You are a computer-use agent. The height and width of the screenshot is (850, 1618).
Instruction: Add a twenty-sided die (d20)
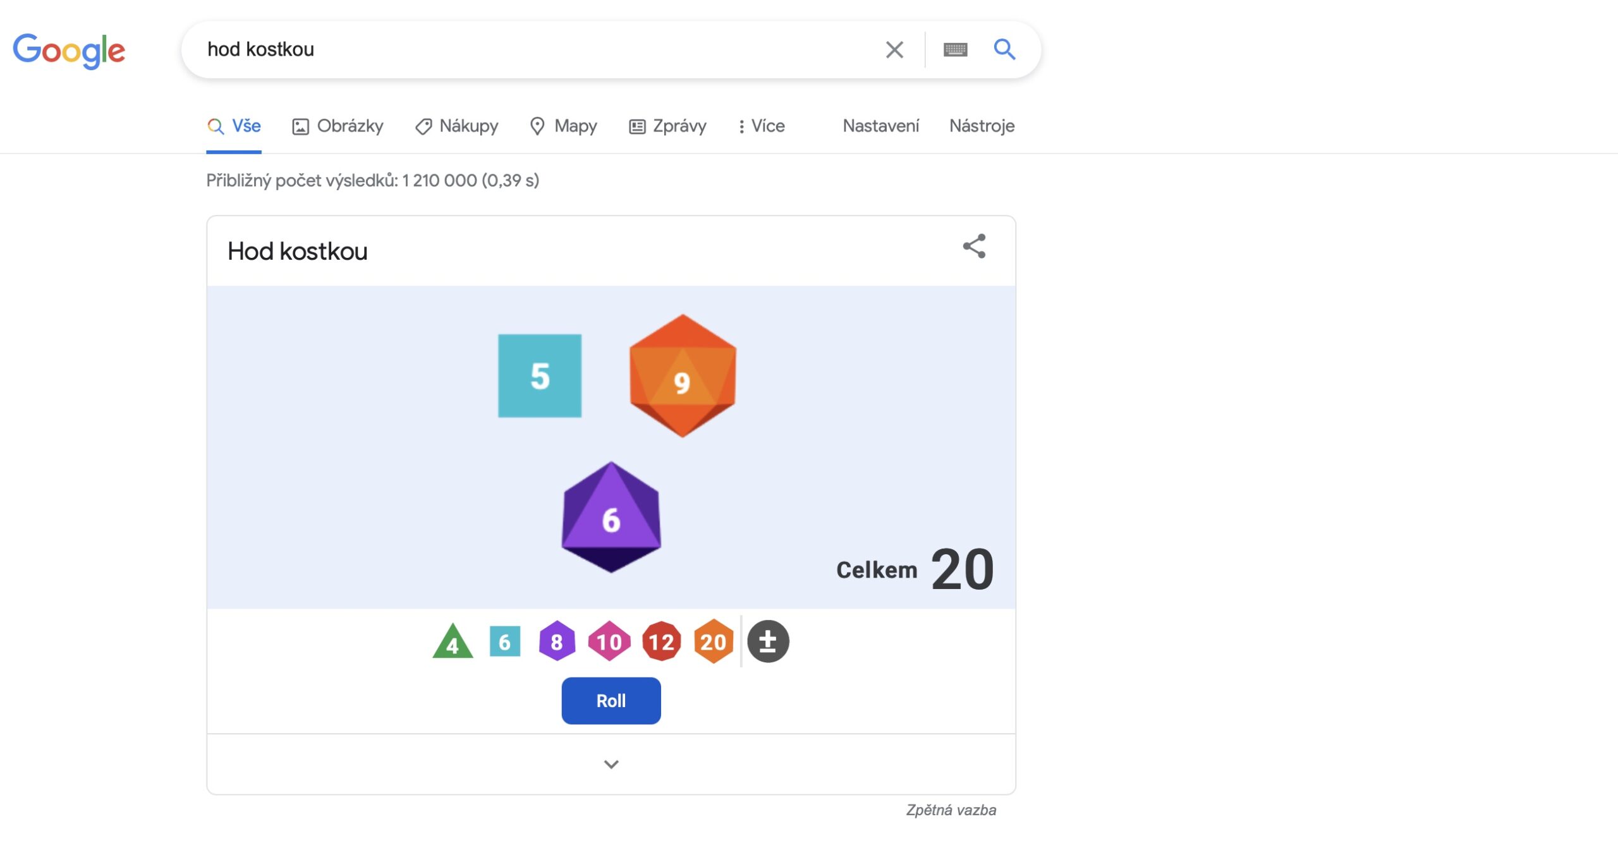click(x=714, y=641)
